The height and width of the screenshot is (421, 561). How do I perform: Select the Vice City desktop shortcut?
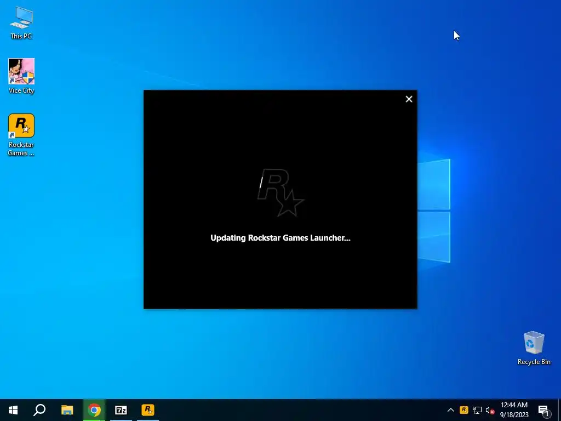pos(21,76)
